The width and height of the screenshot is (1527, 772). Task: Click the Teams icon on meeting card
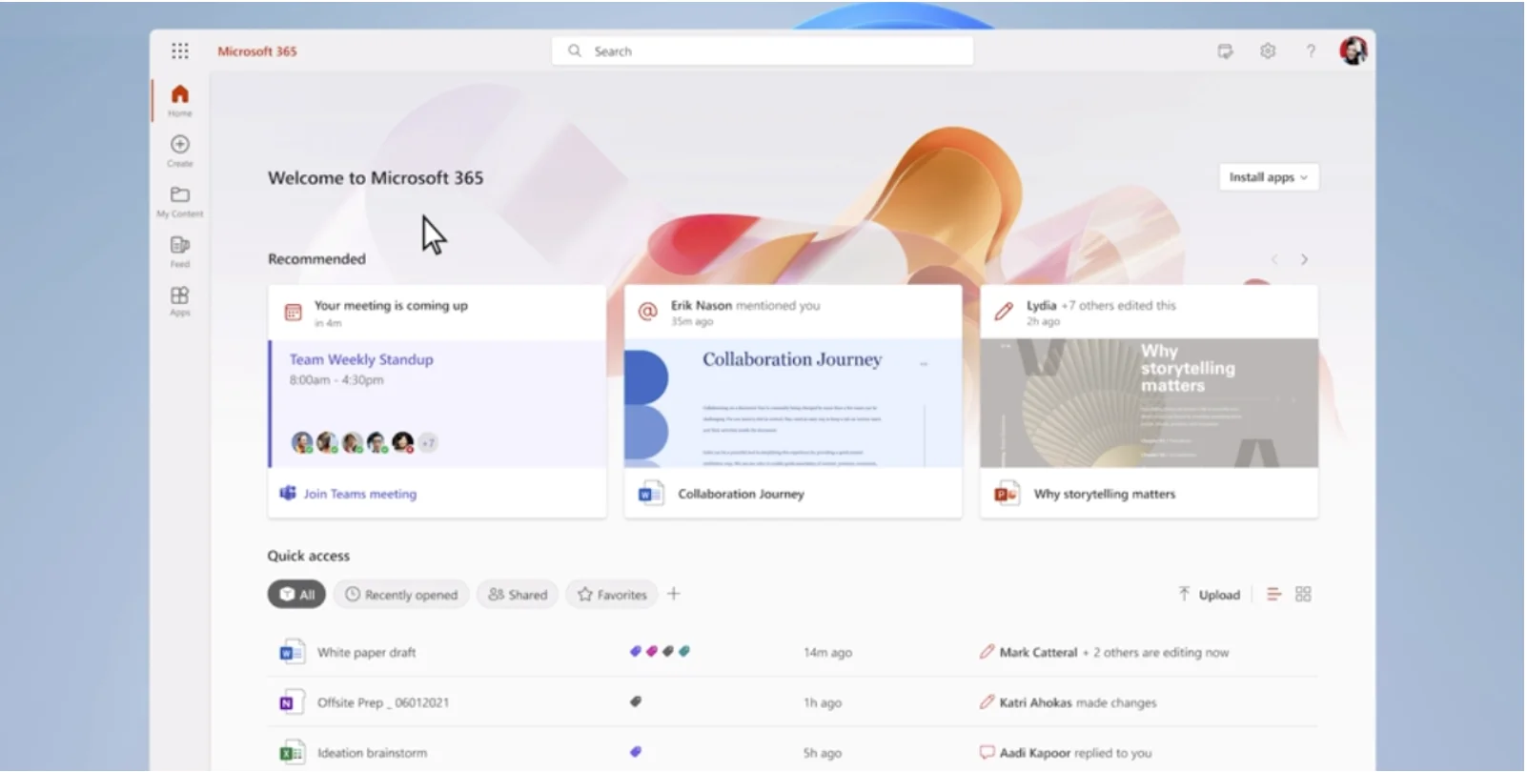287,493
